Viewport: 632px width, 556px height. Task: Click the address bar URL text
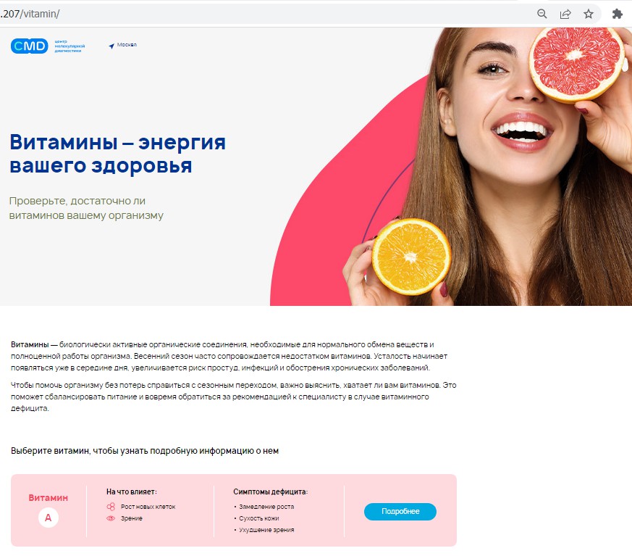(x=30, y=14)
